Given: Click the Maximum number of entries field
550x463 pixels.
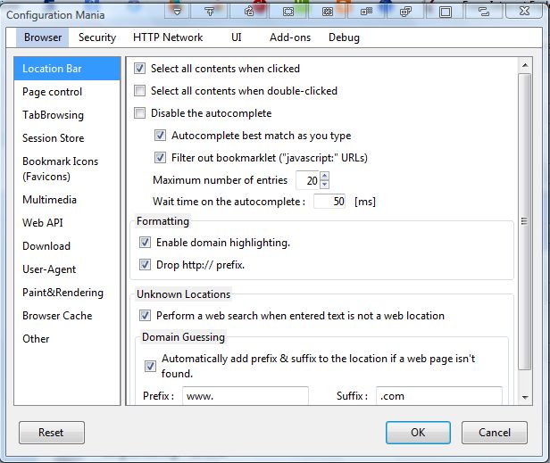Looking at the screenshot, I should tap(308, 180).
